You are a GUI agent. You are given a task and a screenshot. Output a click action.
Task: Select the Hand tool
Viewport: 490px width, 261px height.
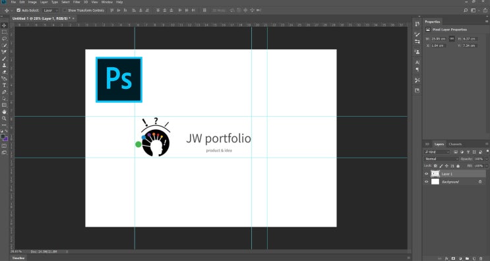point(5,112)
